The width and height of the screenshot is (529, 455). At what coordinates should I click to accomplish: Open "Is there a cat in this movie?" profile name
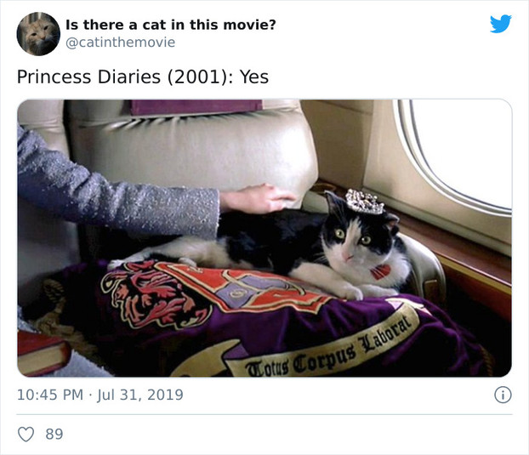click(x=170, y=24)
